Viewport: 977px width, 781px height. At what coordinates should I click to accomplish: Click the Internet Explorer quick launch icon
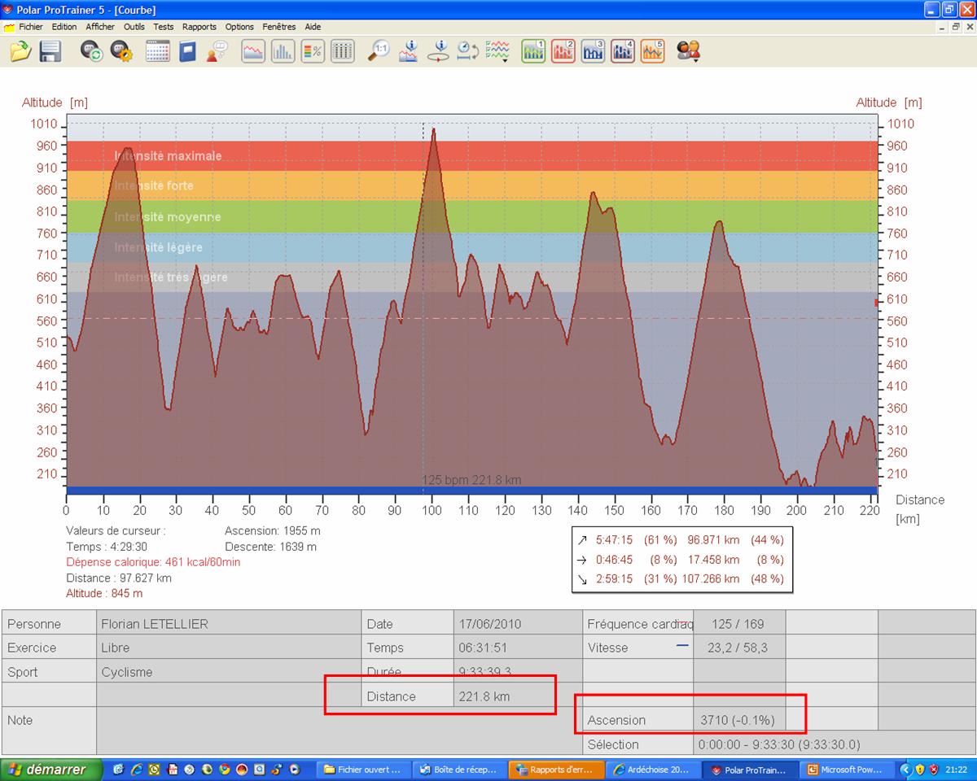click(136, 769)
